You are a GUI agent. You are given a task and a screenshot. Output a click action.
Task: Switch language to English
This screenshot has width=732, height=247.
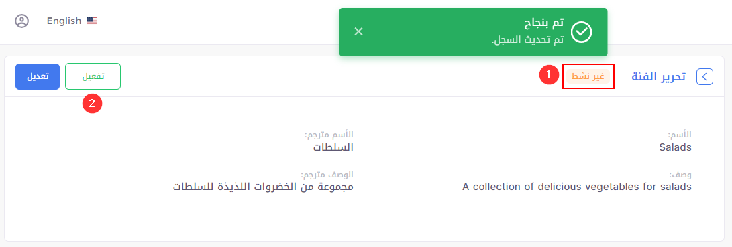pyautogui.click(x=64, y=21)
